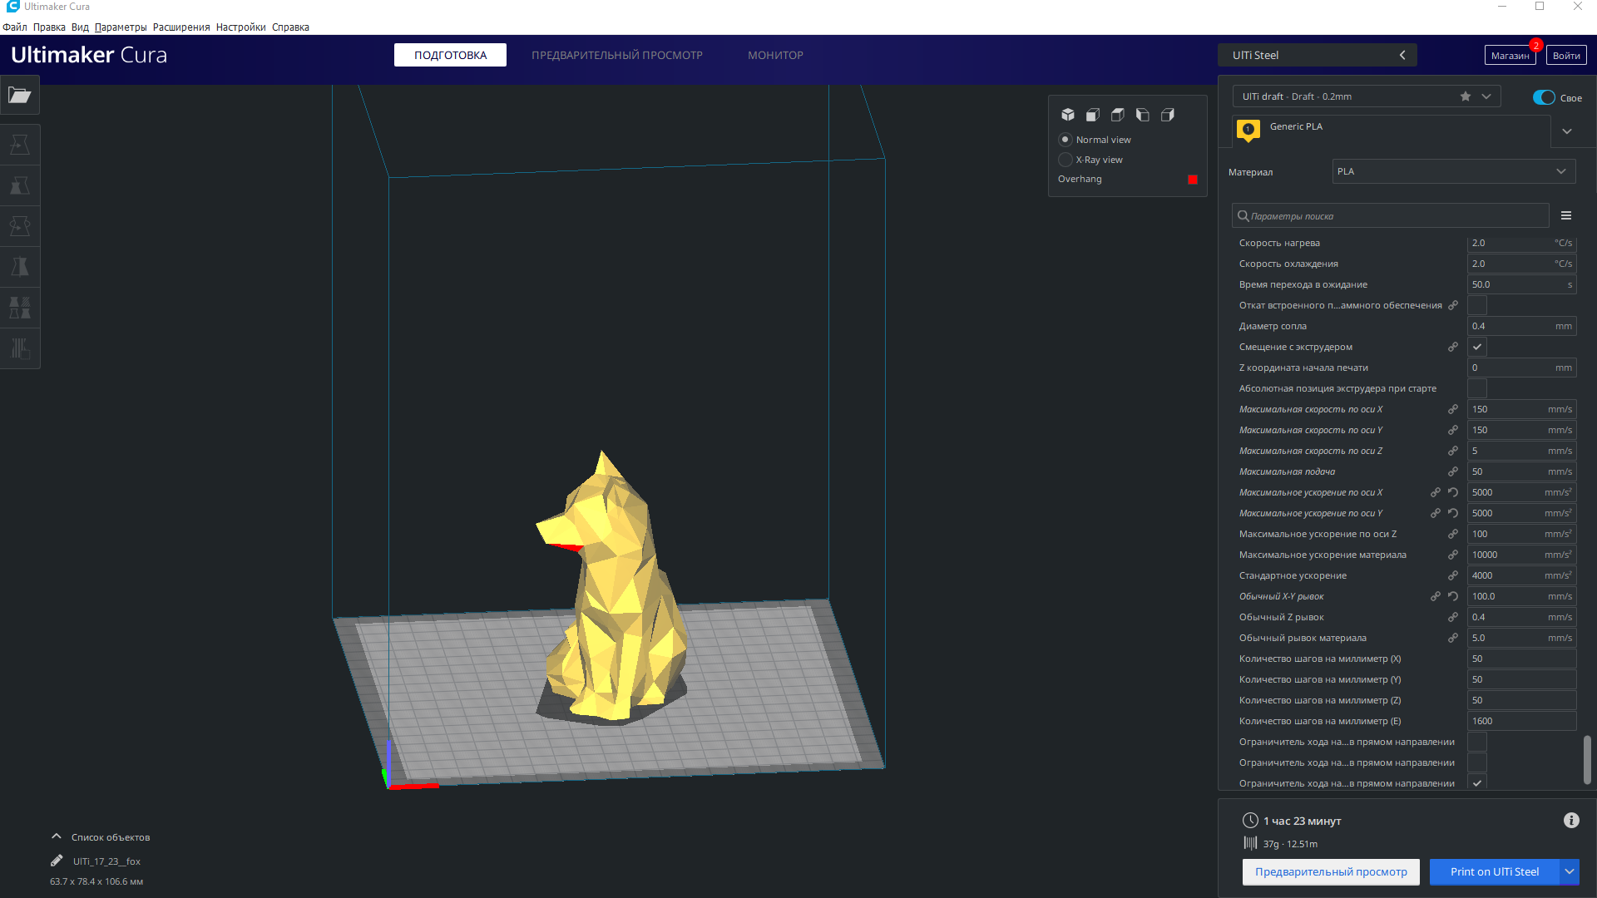Open the Магазин marketplace button
Screen dimensions: 1597x898
[x=1510, y=56]
